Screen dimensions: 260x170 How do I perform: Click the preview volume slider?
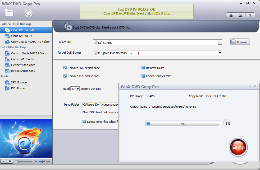tap(44, 162)
